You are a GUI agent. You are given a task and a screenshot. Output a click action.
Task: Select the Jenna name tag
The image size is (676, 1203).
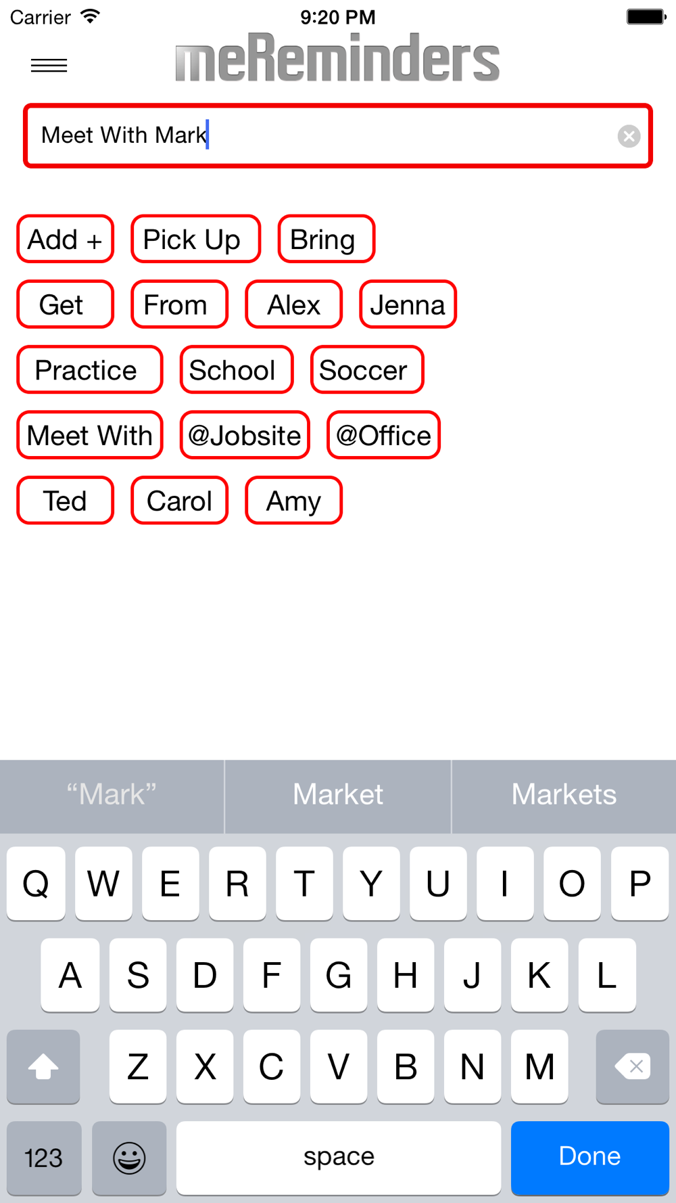coord(408,304)
